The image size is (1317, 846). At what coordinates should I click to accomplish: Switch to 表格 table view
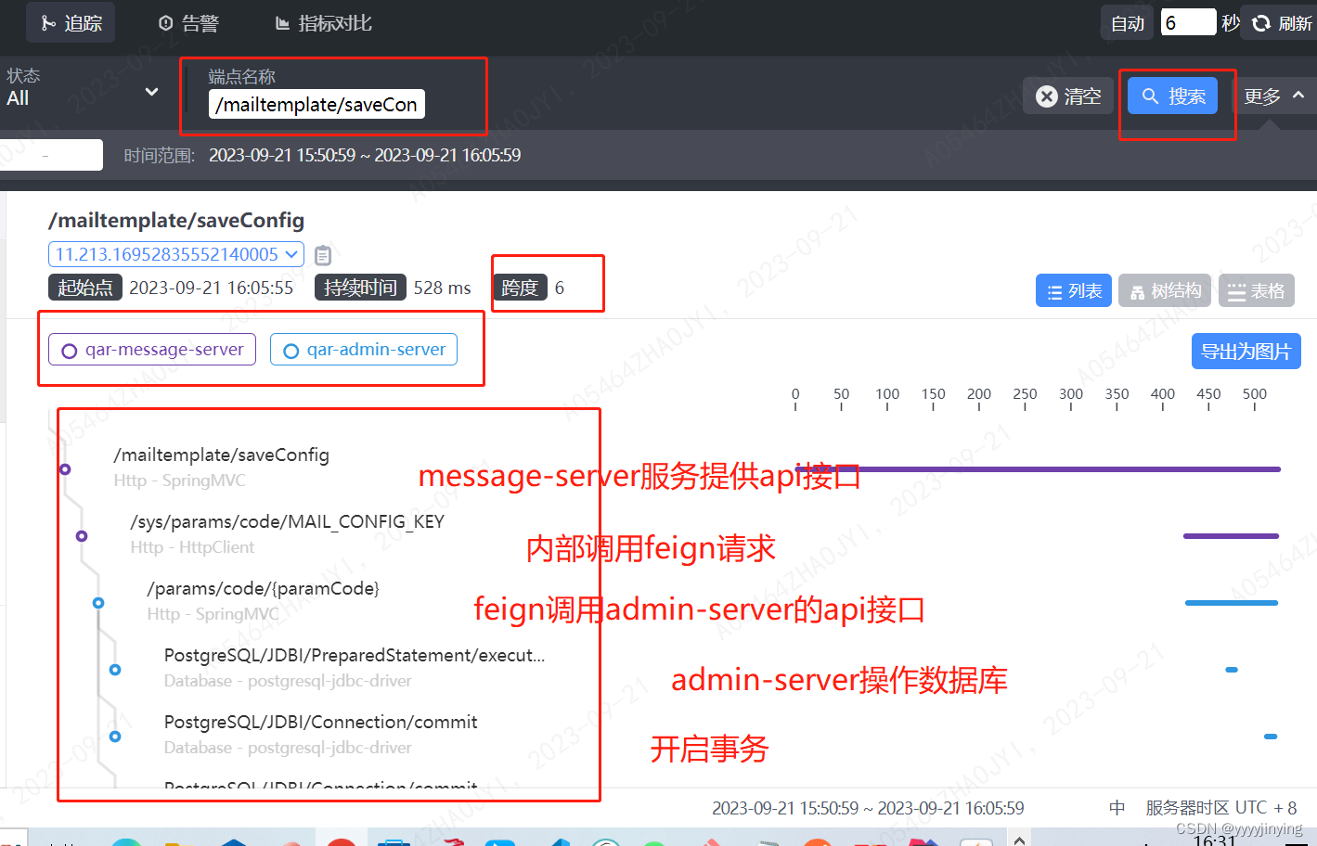1256,290
